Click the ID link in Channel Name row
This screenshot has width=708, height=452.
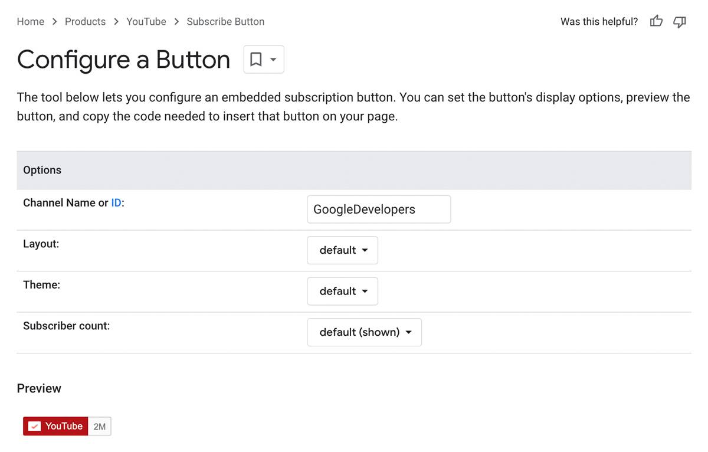tap(116, 203)
